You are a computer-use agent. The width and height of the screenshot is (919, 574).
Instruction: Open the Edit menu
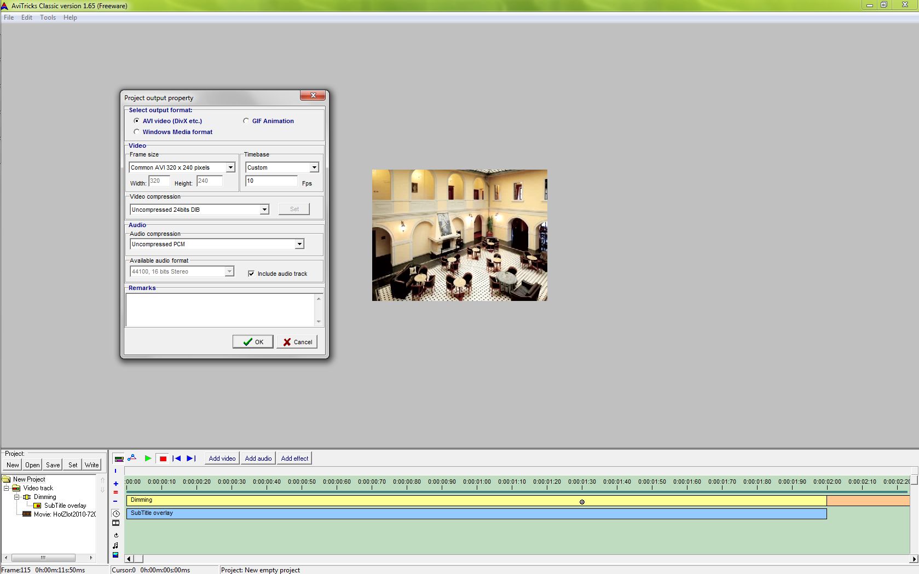27,18
